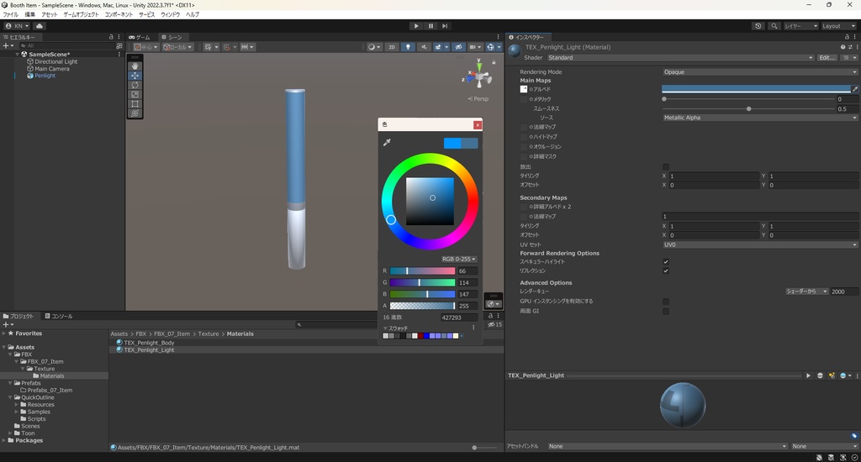
Task: Click the red R channel slider
Action: (422, 271)
